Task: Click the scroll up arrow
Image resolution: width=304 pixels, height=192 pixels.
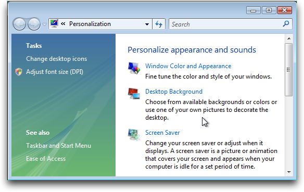Action: tap(289, 39)
